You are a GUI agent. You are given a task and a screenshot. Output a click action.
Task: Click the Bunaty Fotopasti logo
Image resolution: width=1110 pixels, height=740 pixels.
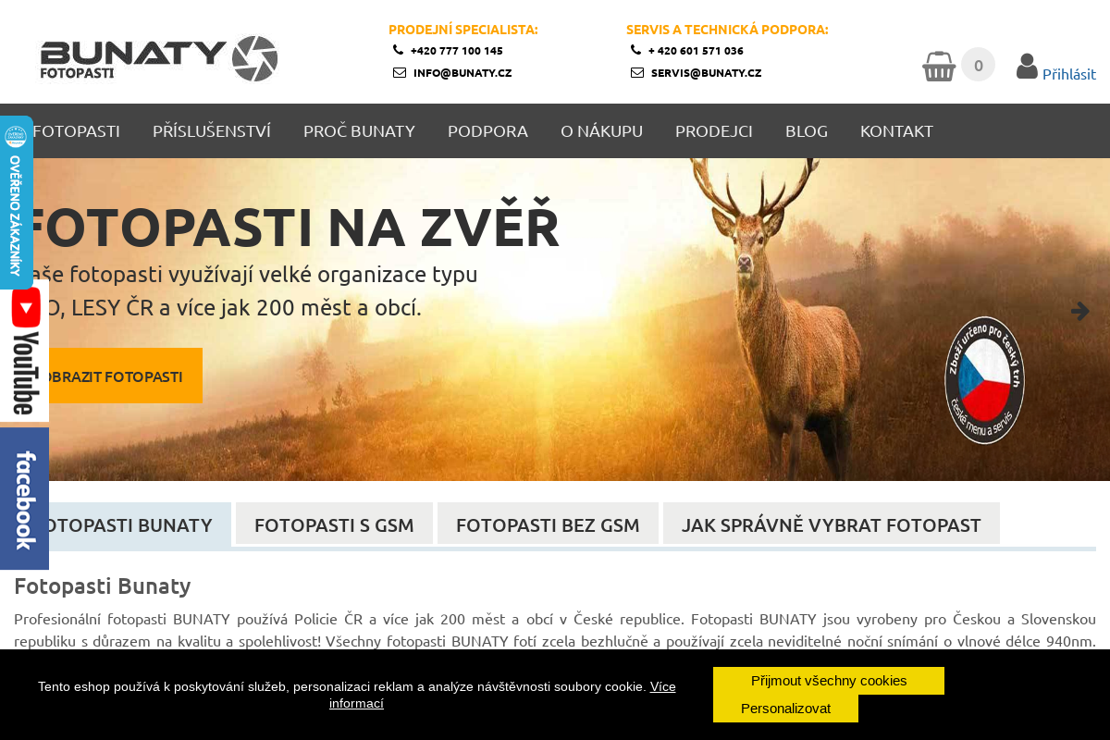(x=157, y=57)
